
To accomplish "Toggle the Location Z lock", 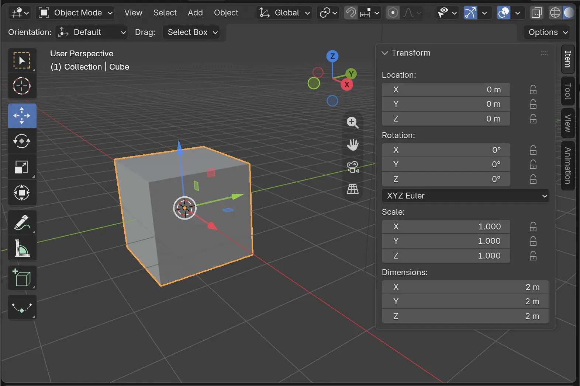I will (533, 119).
